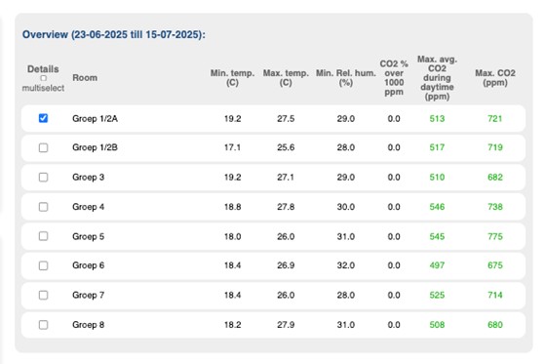Click the Room column header
545x364 pixels.
[x=85, y=78]
